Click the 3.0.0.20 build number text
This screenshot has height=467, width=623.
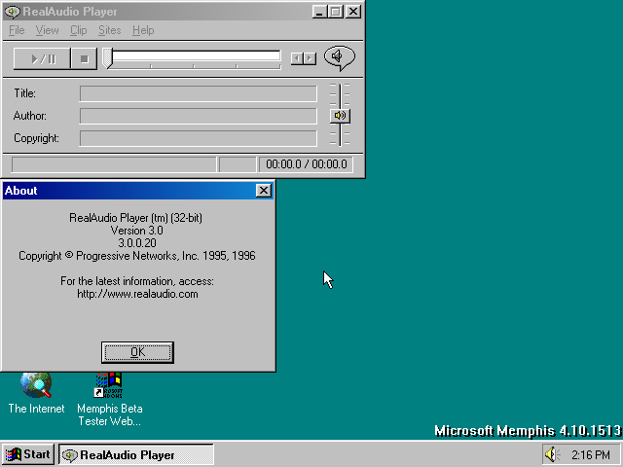(x=137, y=243)
